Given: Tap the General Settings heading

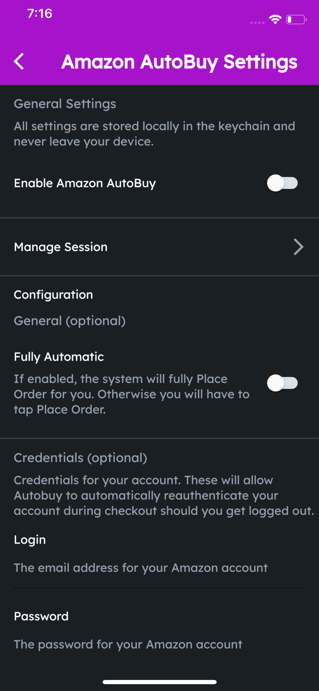Looking at the screenshot, I should [65, 104].
